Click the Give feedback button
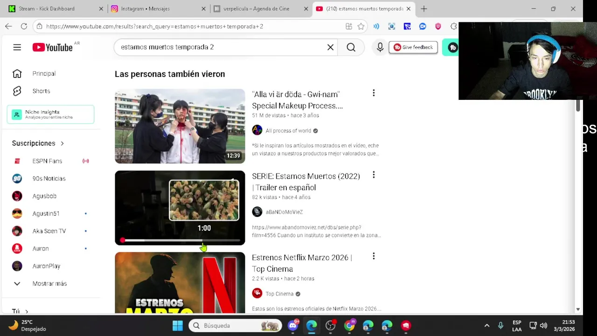The width and height of the screenshot is (597, 336). [413, 47]
